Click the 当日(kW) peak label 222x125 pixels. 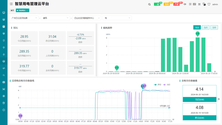pos(199,100)
